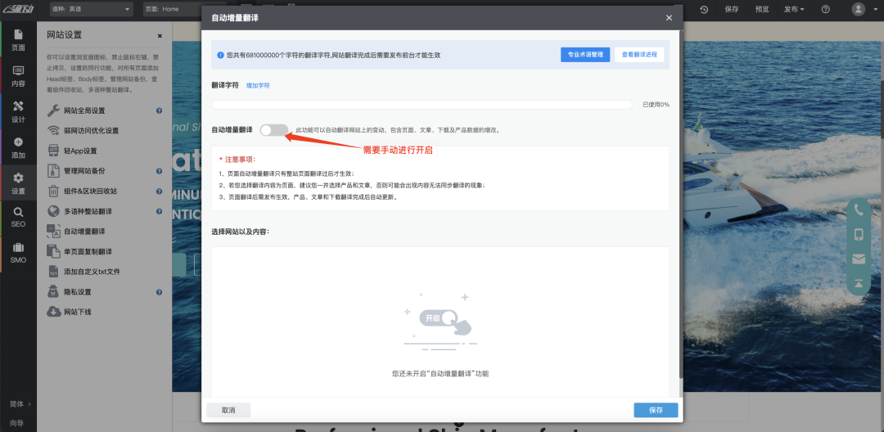
Task: Click the translation character usage progress bar
Action: pyautogui.click(x=422, y=105)
